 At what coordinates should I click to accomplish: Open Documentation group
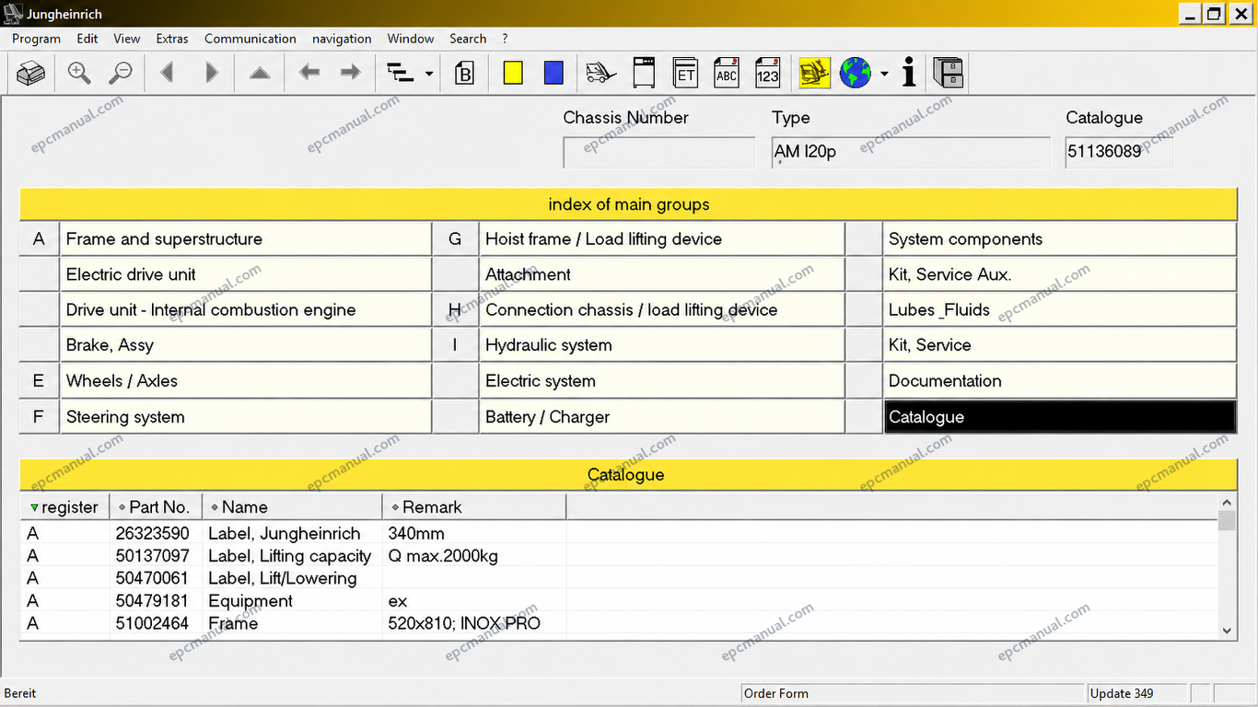[x=1059, y=381]
